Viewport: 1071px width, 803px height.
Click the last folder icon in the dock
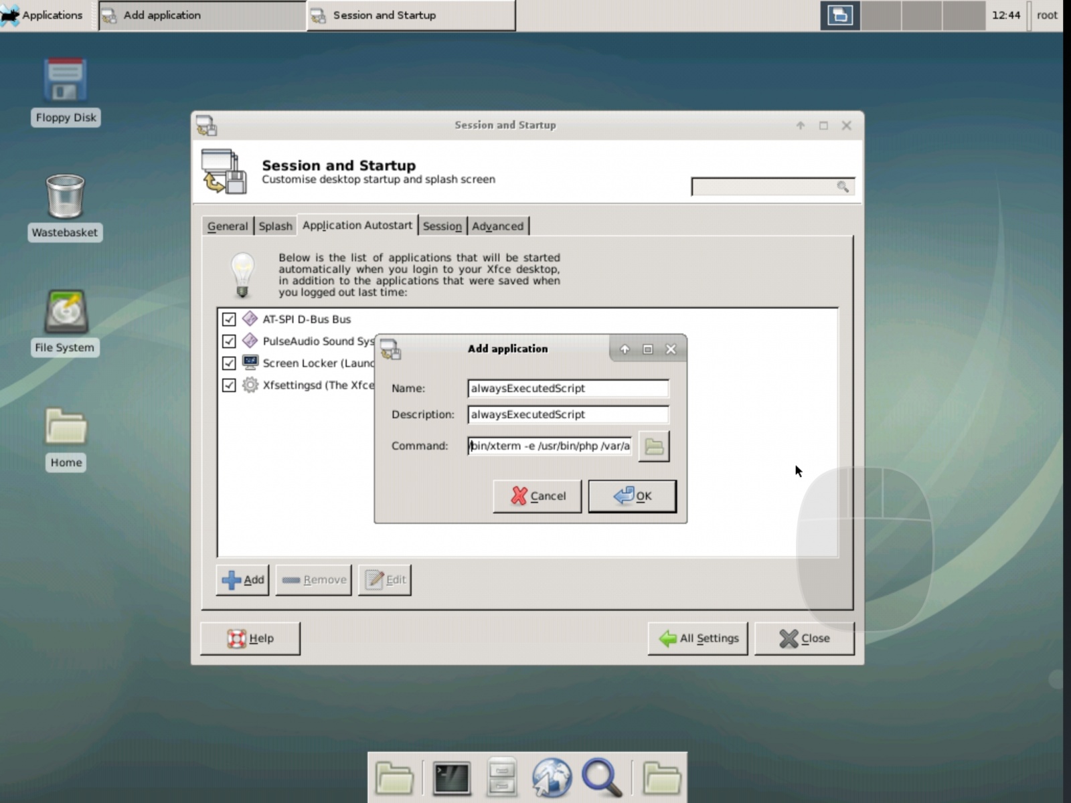point(661,778)
